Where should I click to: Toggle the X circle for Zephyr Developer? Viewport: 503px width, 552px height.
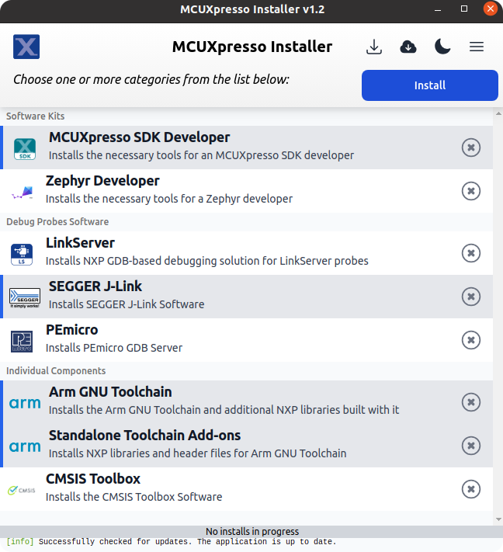pos(470,191)
